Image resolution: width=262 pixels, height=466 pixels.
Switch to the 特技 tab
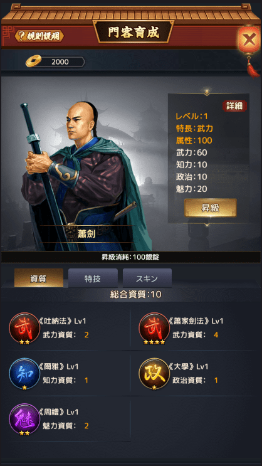(x=93, y=278)
